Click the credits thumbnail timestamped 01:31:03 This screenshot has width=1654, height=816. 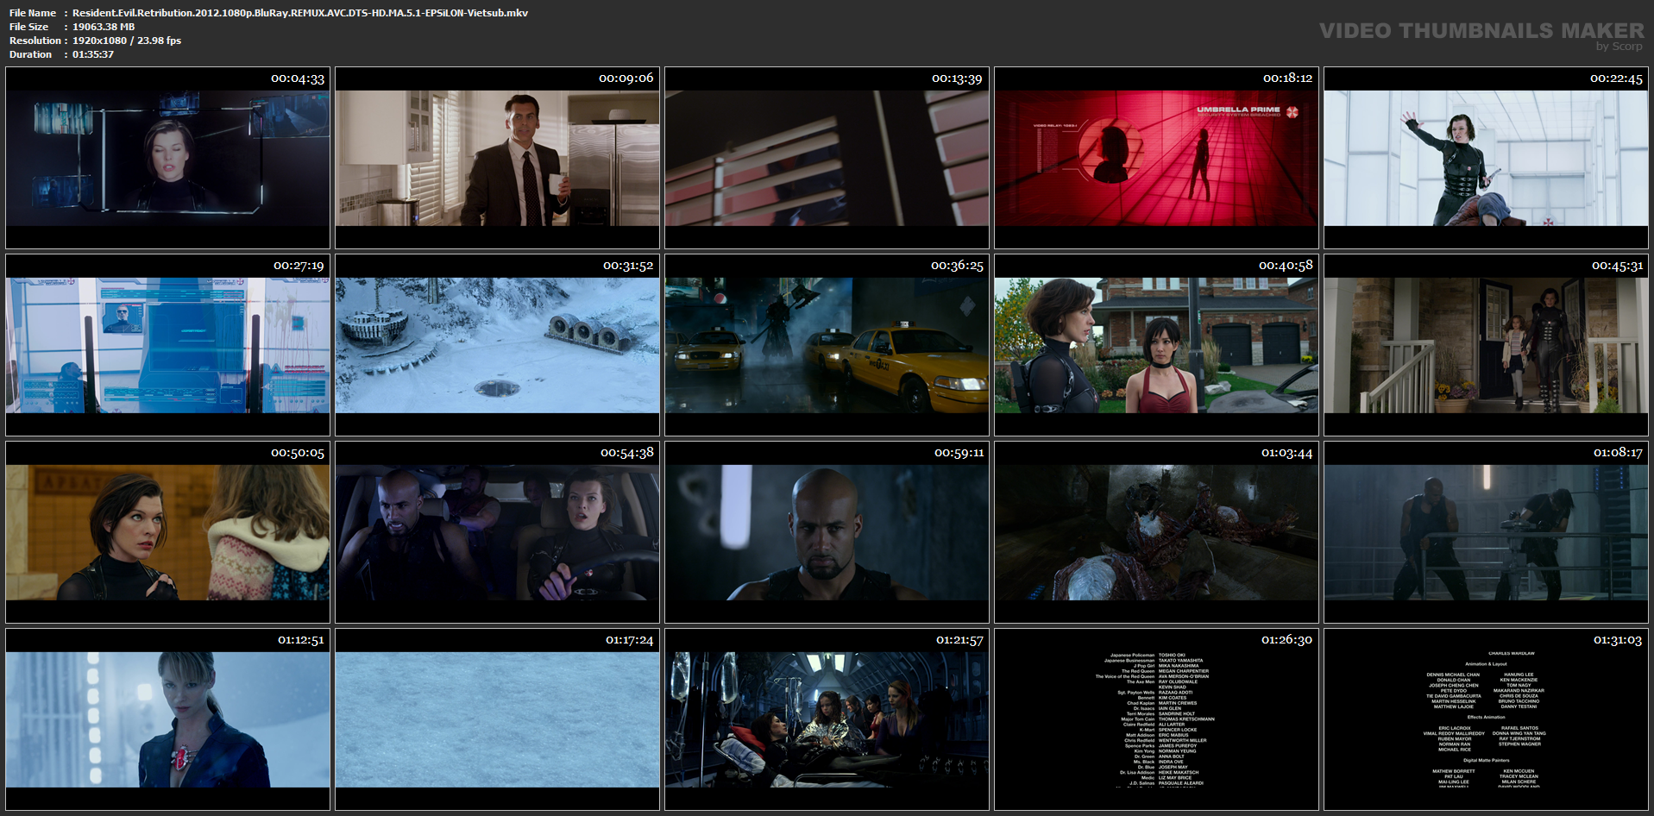[x=1486, y=719]
